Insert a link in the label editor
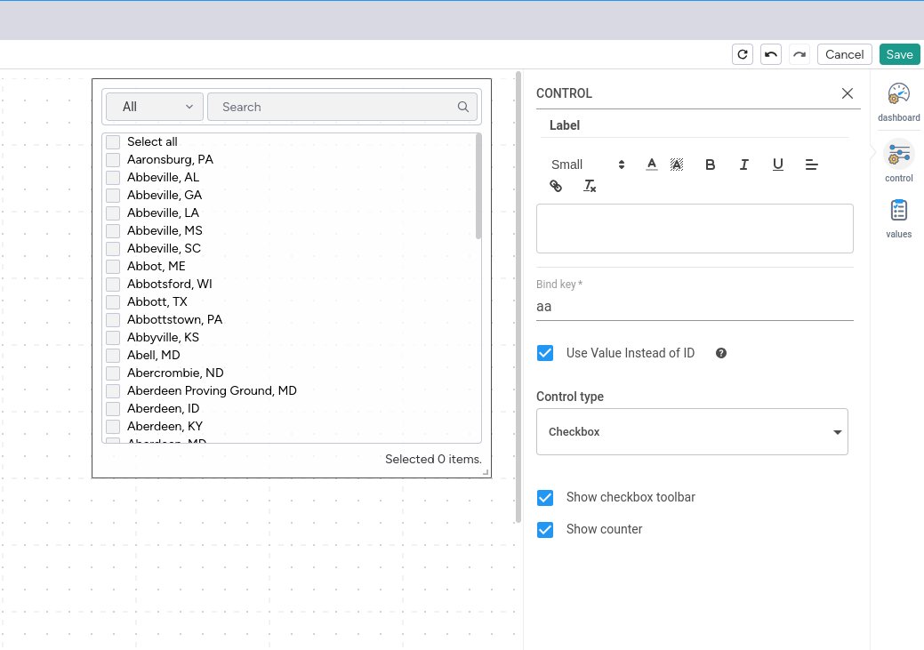The height and width of the screenshot is (650, 924). [x=556, y=186]
